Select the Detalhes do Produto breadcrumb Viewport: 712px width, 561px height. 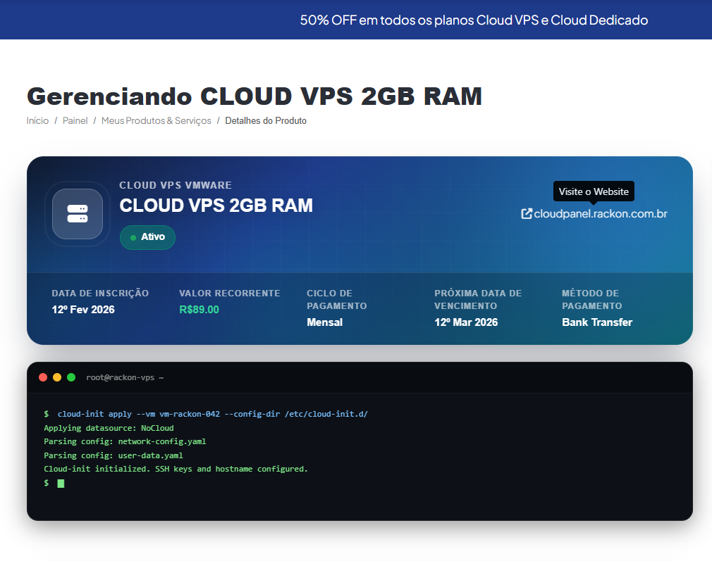266,121
